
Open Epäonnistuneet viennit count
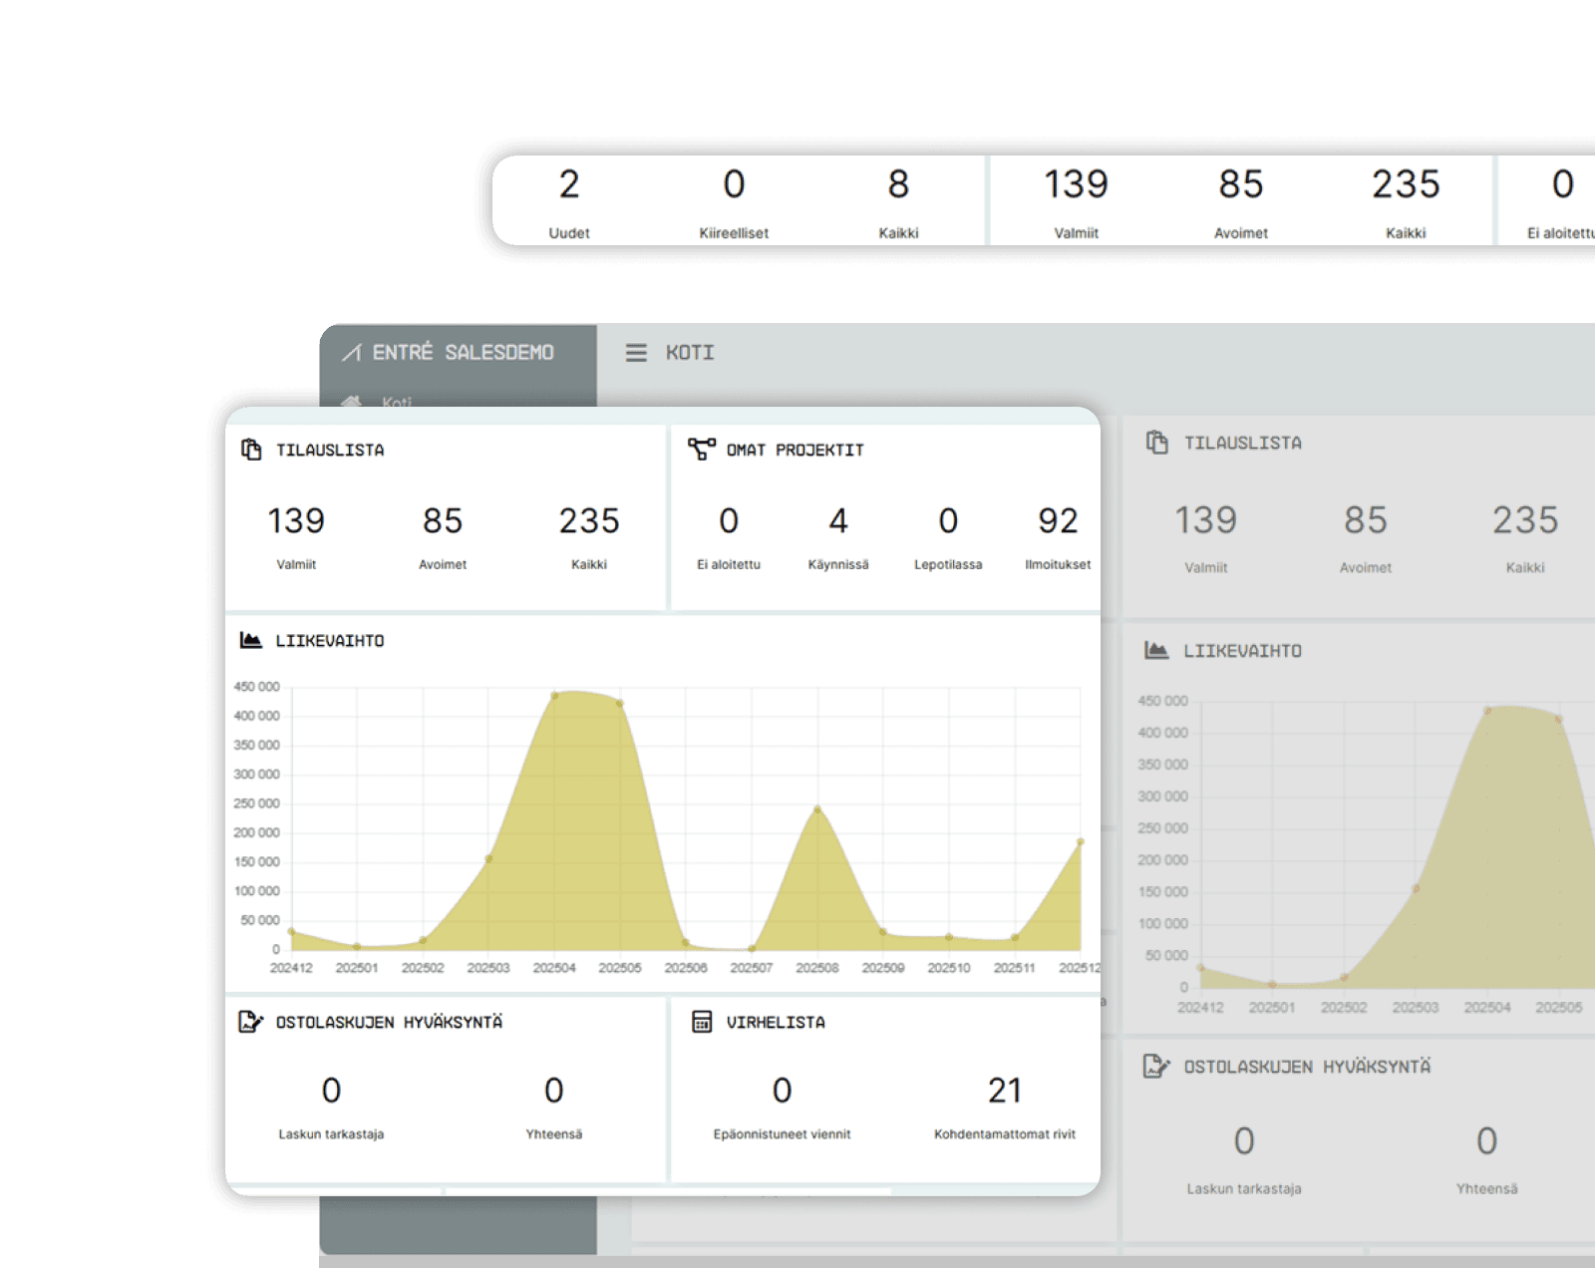(783, 1107)
